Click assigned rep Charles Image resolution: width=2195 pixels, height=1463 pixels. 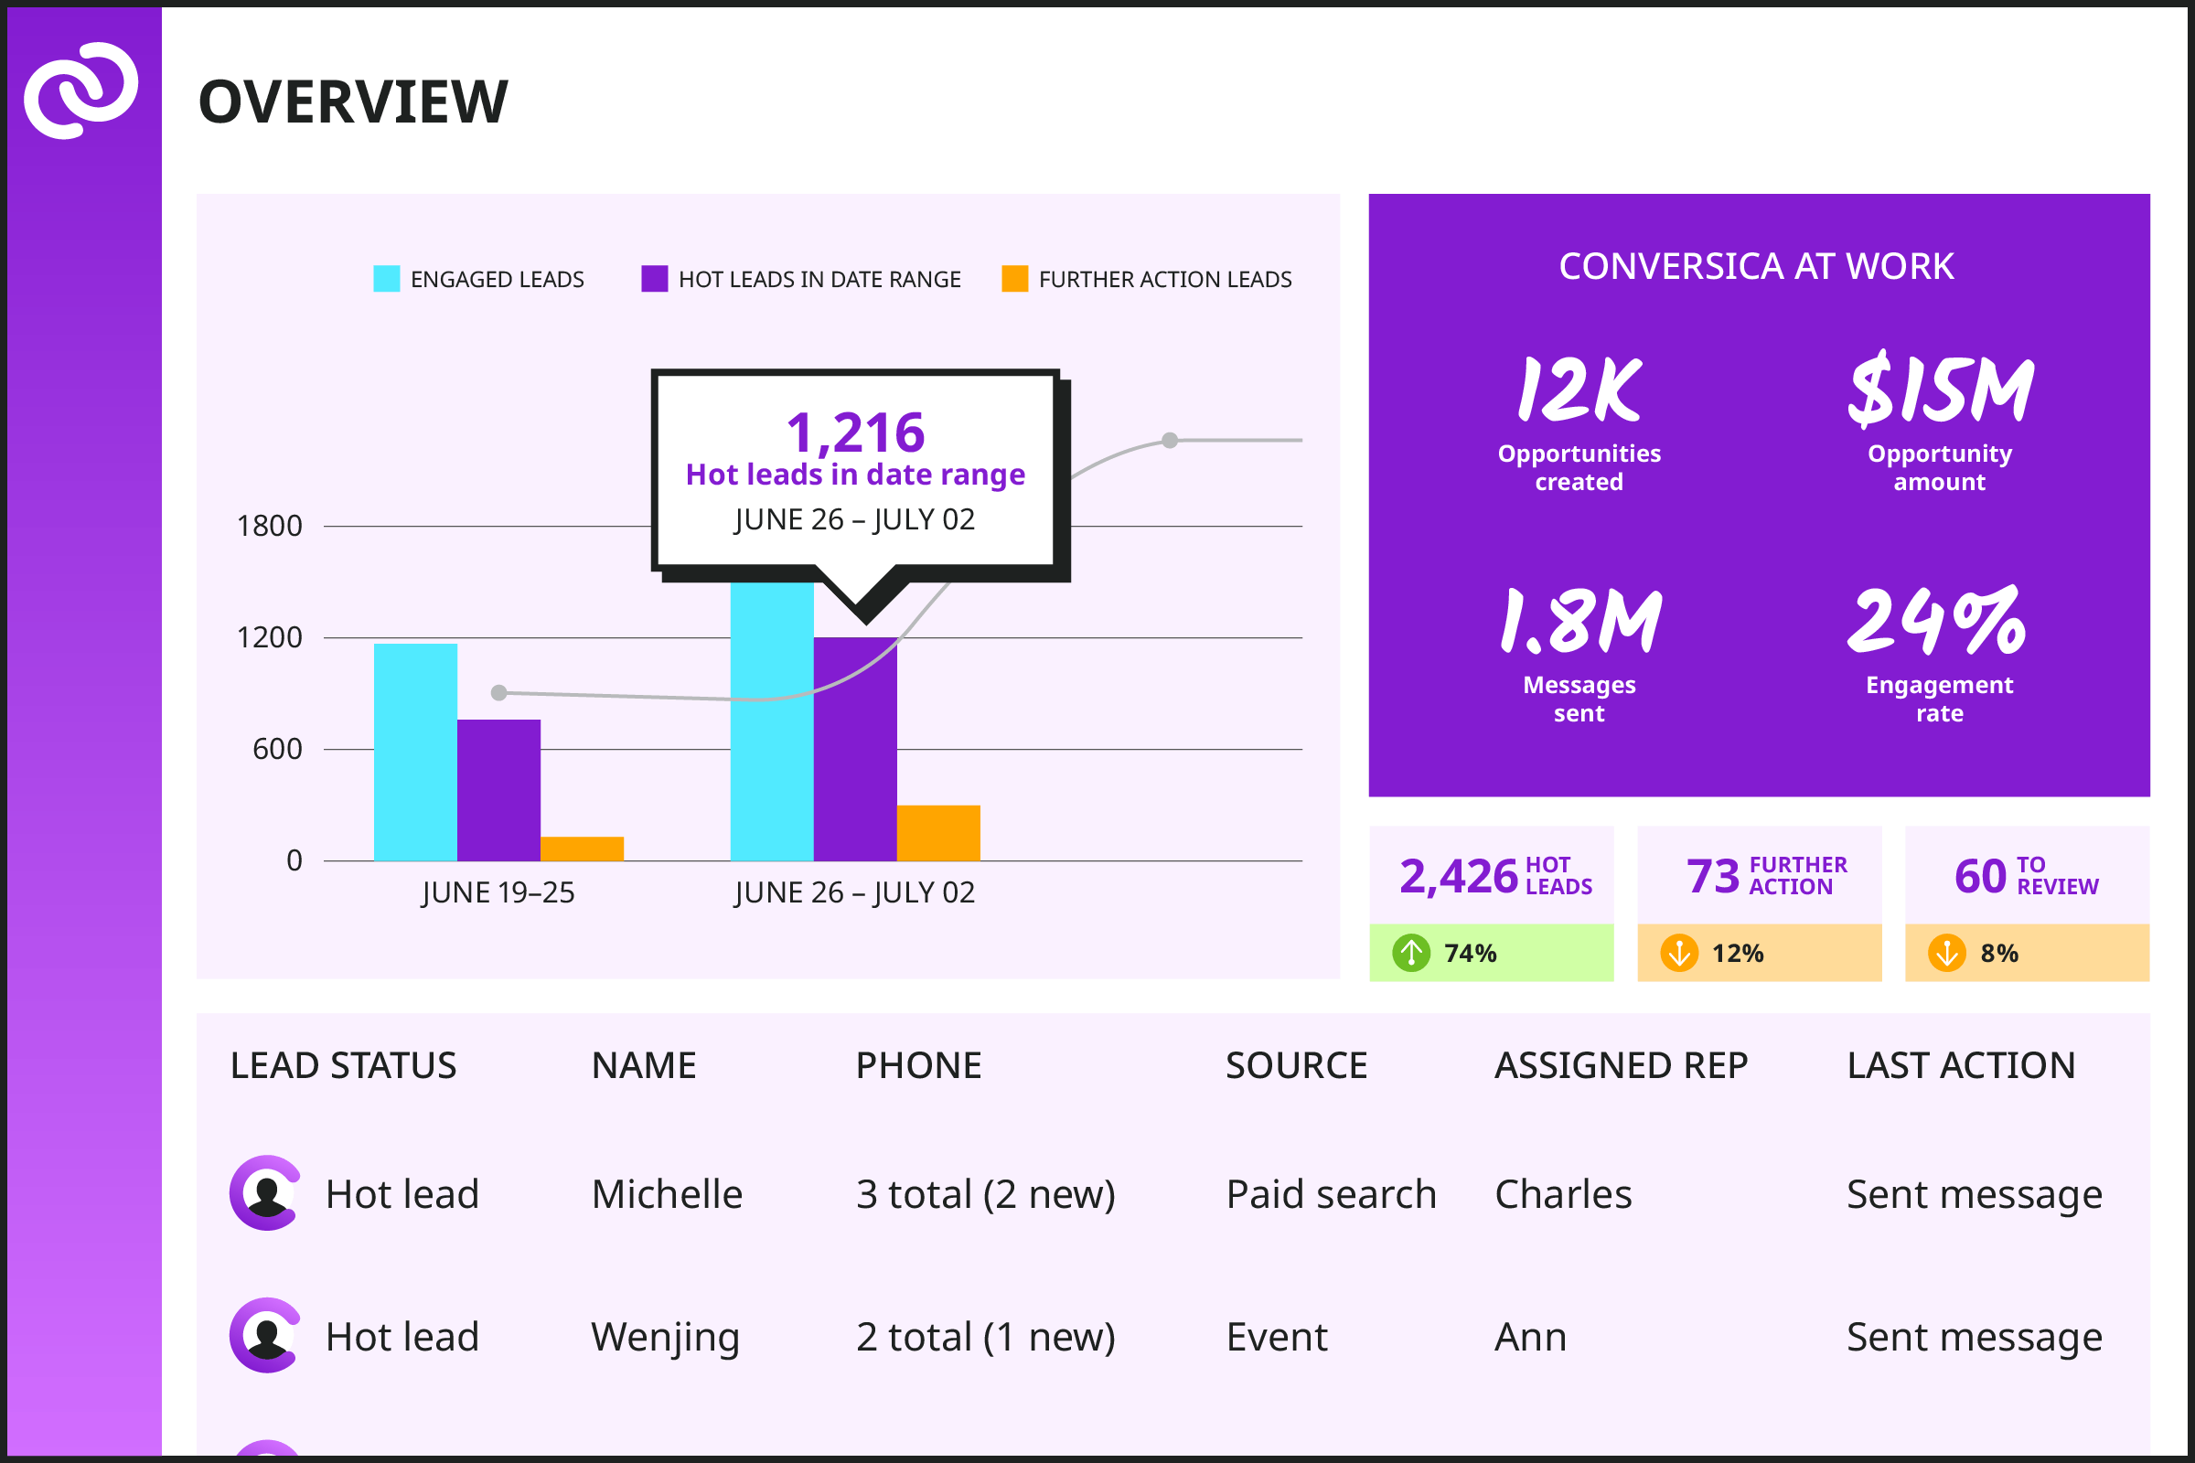click(1563, 1194)
